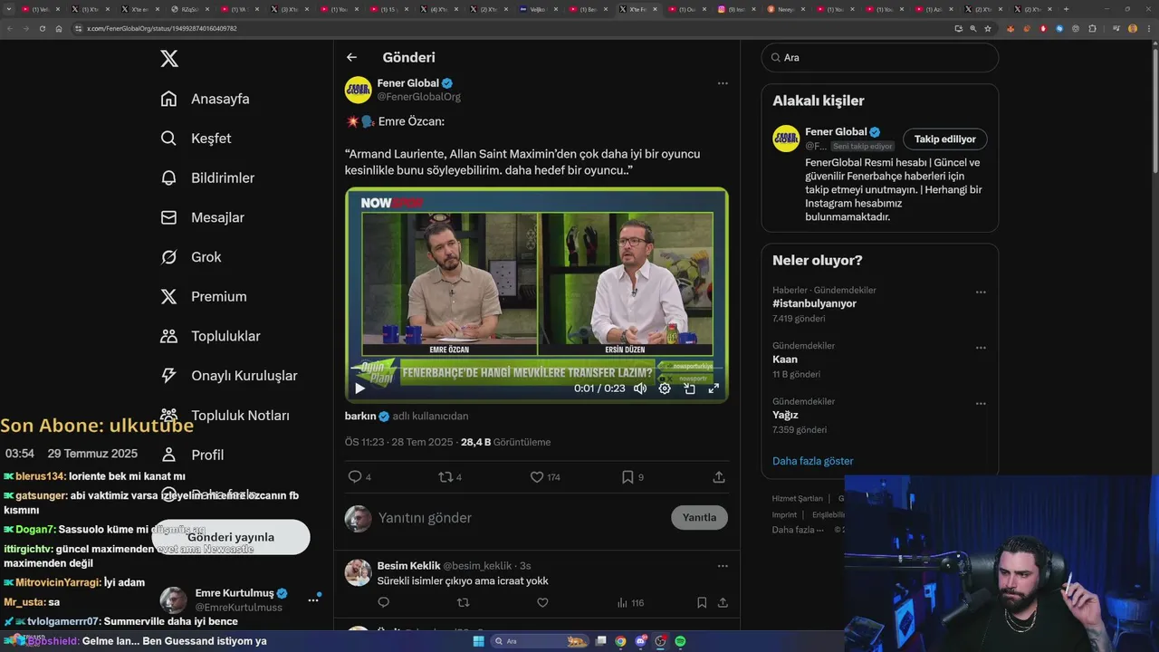
Task: Mute the video volume
Action: pos(640,388)
